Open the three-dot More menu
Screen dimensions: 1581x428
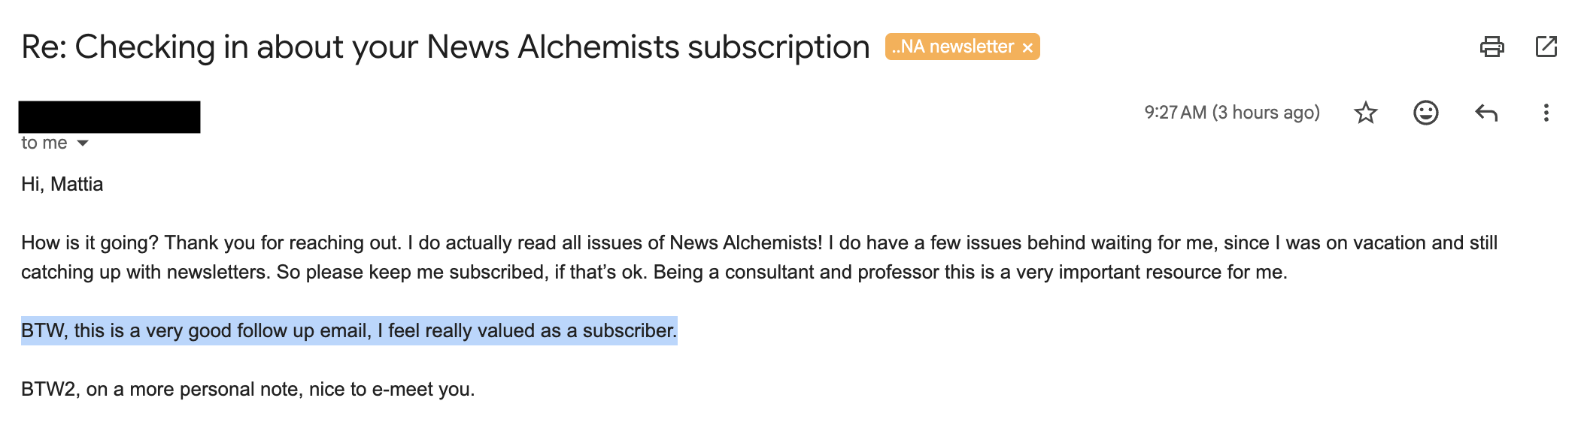(x=1546, y=113)
